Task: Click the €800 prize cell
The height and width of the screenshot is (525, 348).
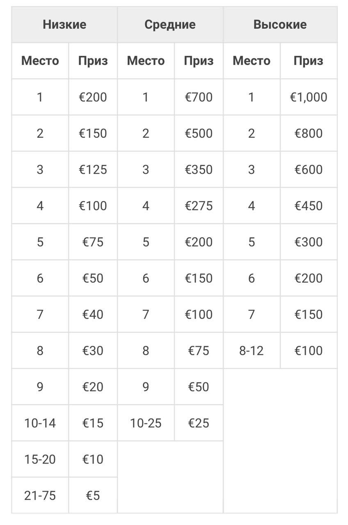Action: 309,133
